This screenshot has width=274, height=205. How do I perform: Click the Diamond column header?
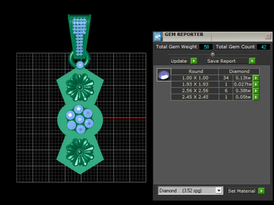tap(239, 71)
